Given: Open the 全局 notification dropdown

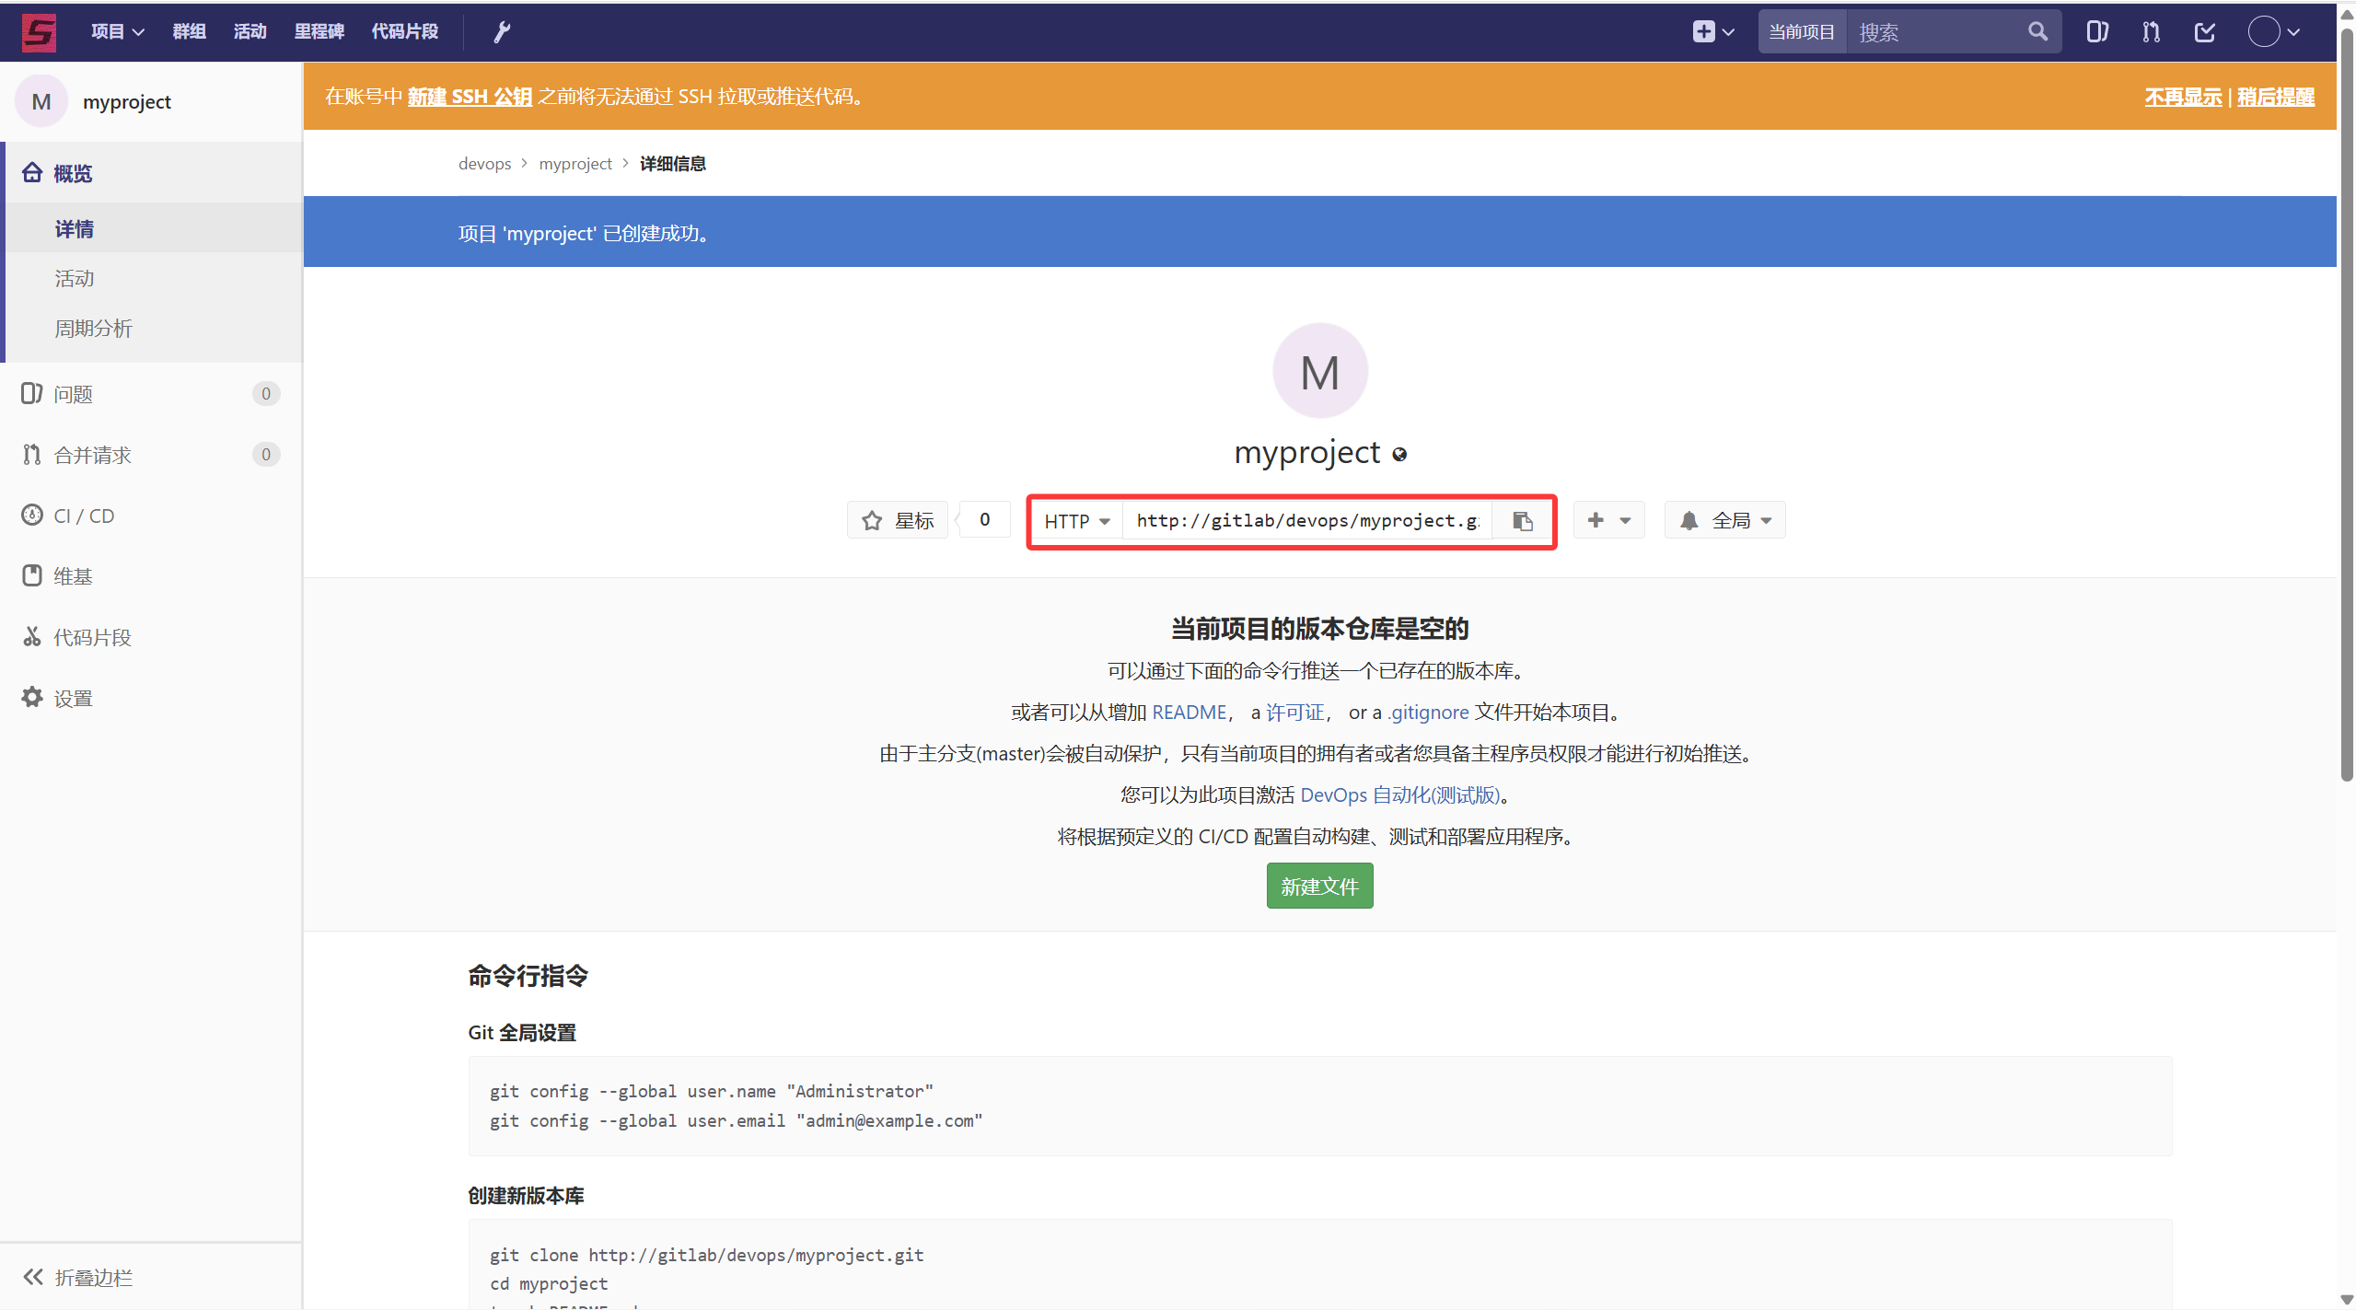Looking at the screenshot, I should pos(1724,521).
